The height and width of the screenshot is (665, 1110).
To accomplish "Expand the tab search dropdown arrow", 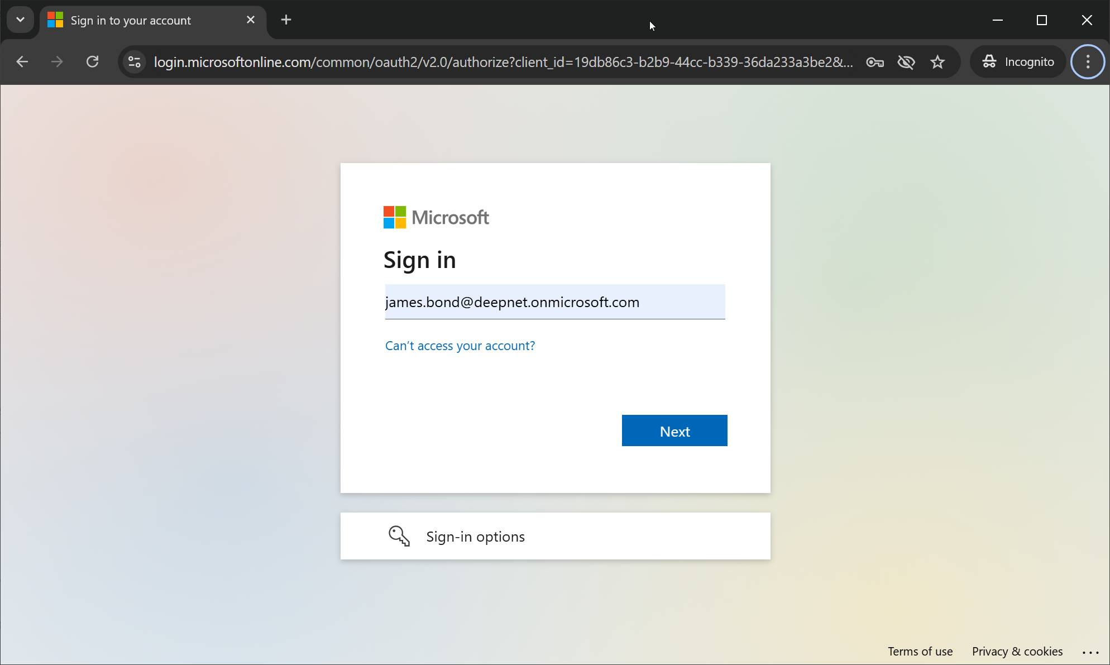I will [21, 20].
